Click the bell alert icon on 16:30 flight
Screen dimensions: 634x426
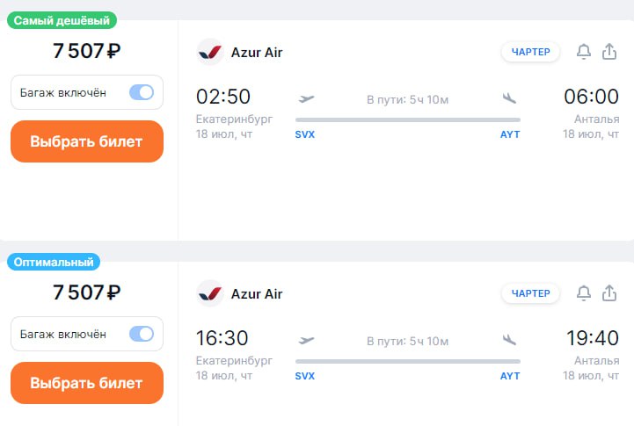pos(584,292)
